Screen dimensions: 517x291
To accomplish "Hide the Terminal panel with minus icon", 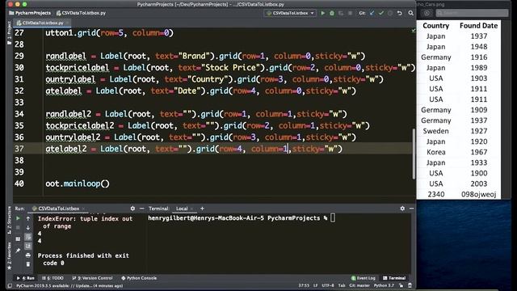I will click(411, 209).
